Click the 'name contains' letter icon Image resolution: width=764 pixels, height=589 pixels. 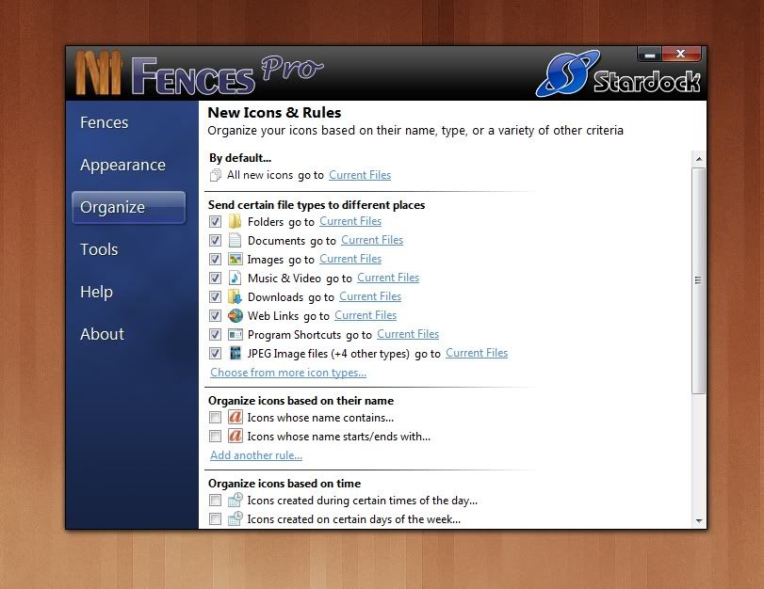click(x=236, y=417)
